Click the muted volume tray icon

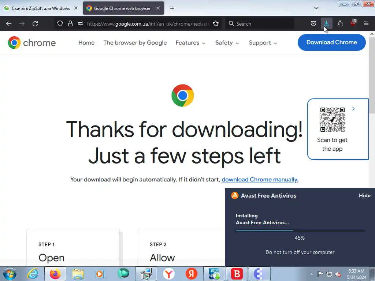[338, 274]
